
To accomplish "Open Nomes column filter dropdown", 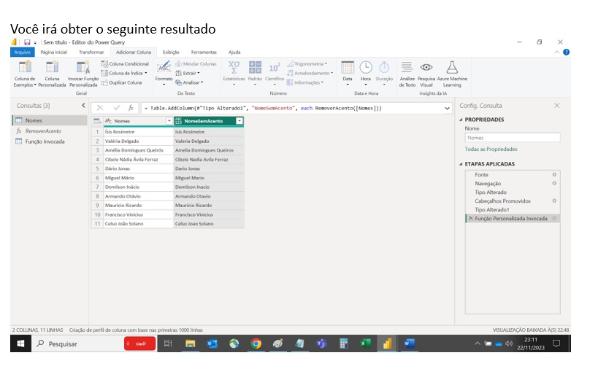I will (x=169, y=121).
